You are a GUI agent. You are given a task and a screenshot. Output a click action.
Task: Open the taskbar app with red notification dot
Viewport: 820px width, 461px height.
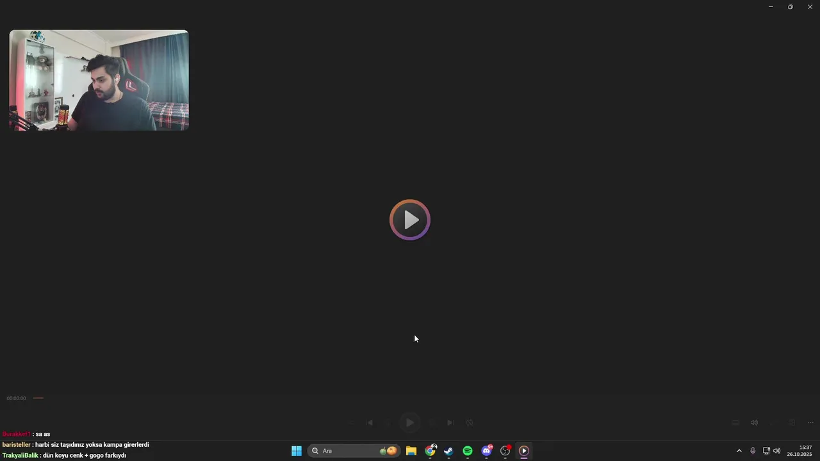click(x=505, y=451)
